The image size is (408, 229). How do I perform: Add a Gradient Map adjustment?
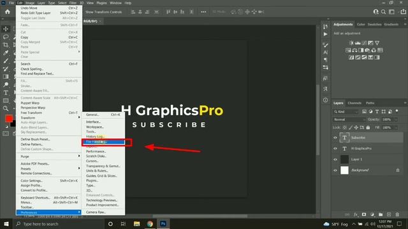tap(377, 57)
